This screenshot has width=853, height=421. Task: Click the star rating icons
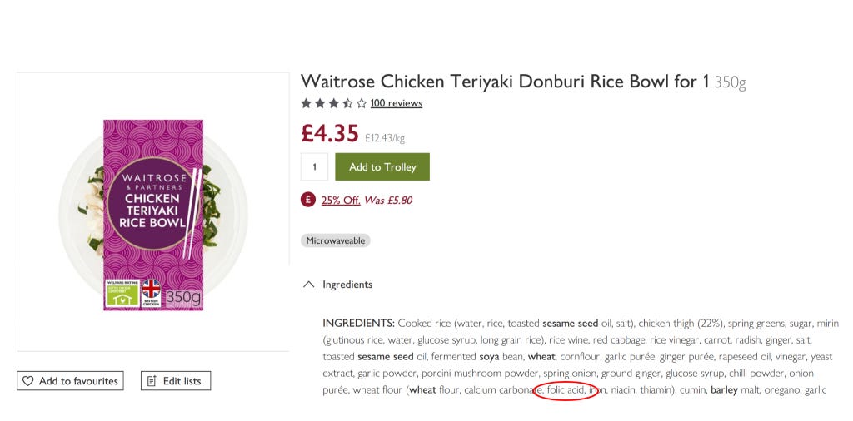click(333, 103)
